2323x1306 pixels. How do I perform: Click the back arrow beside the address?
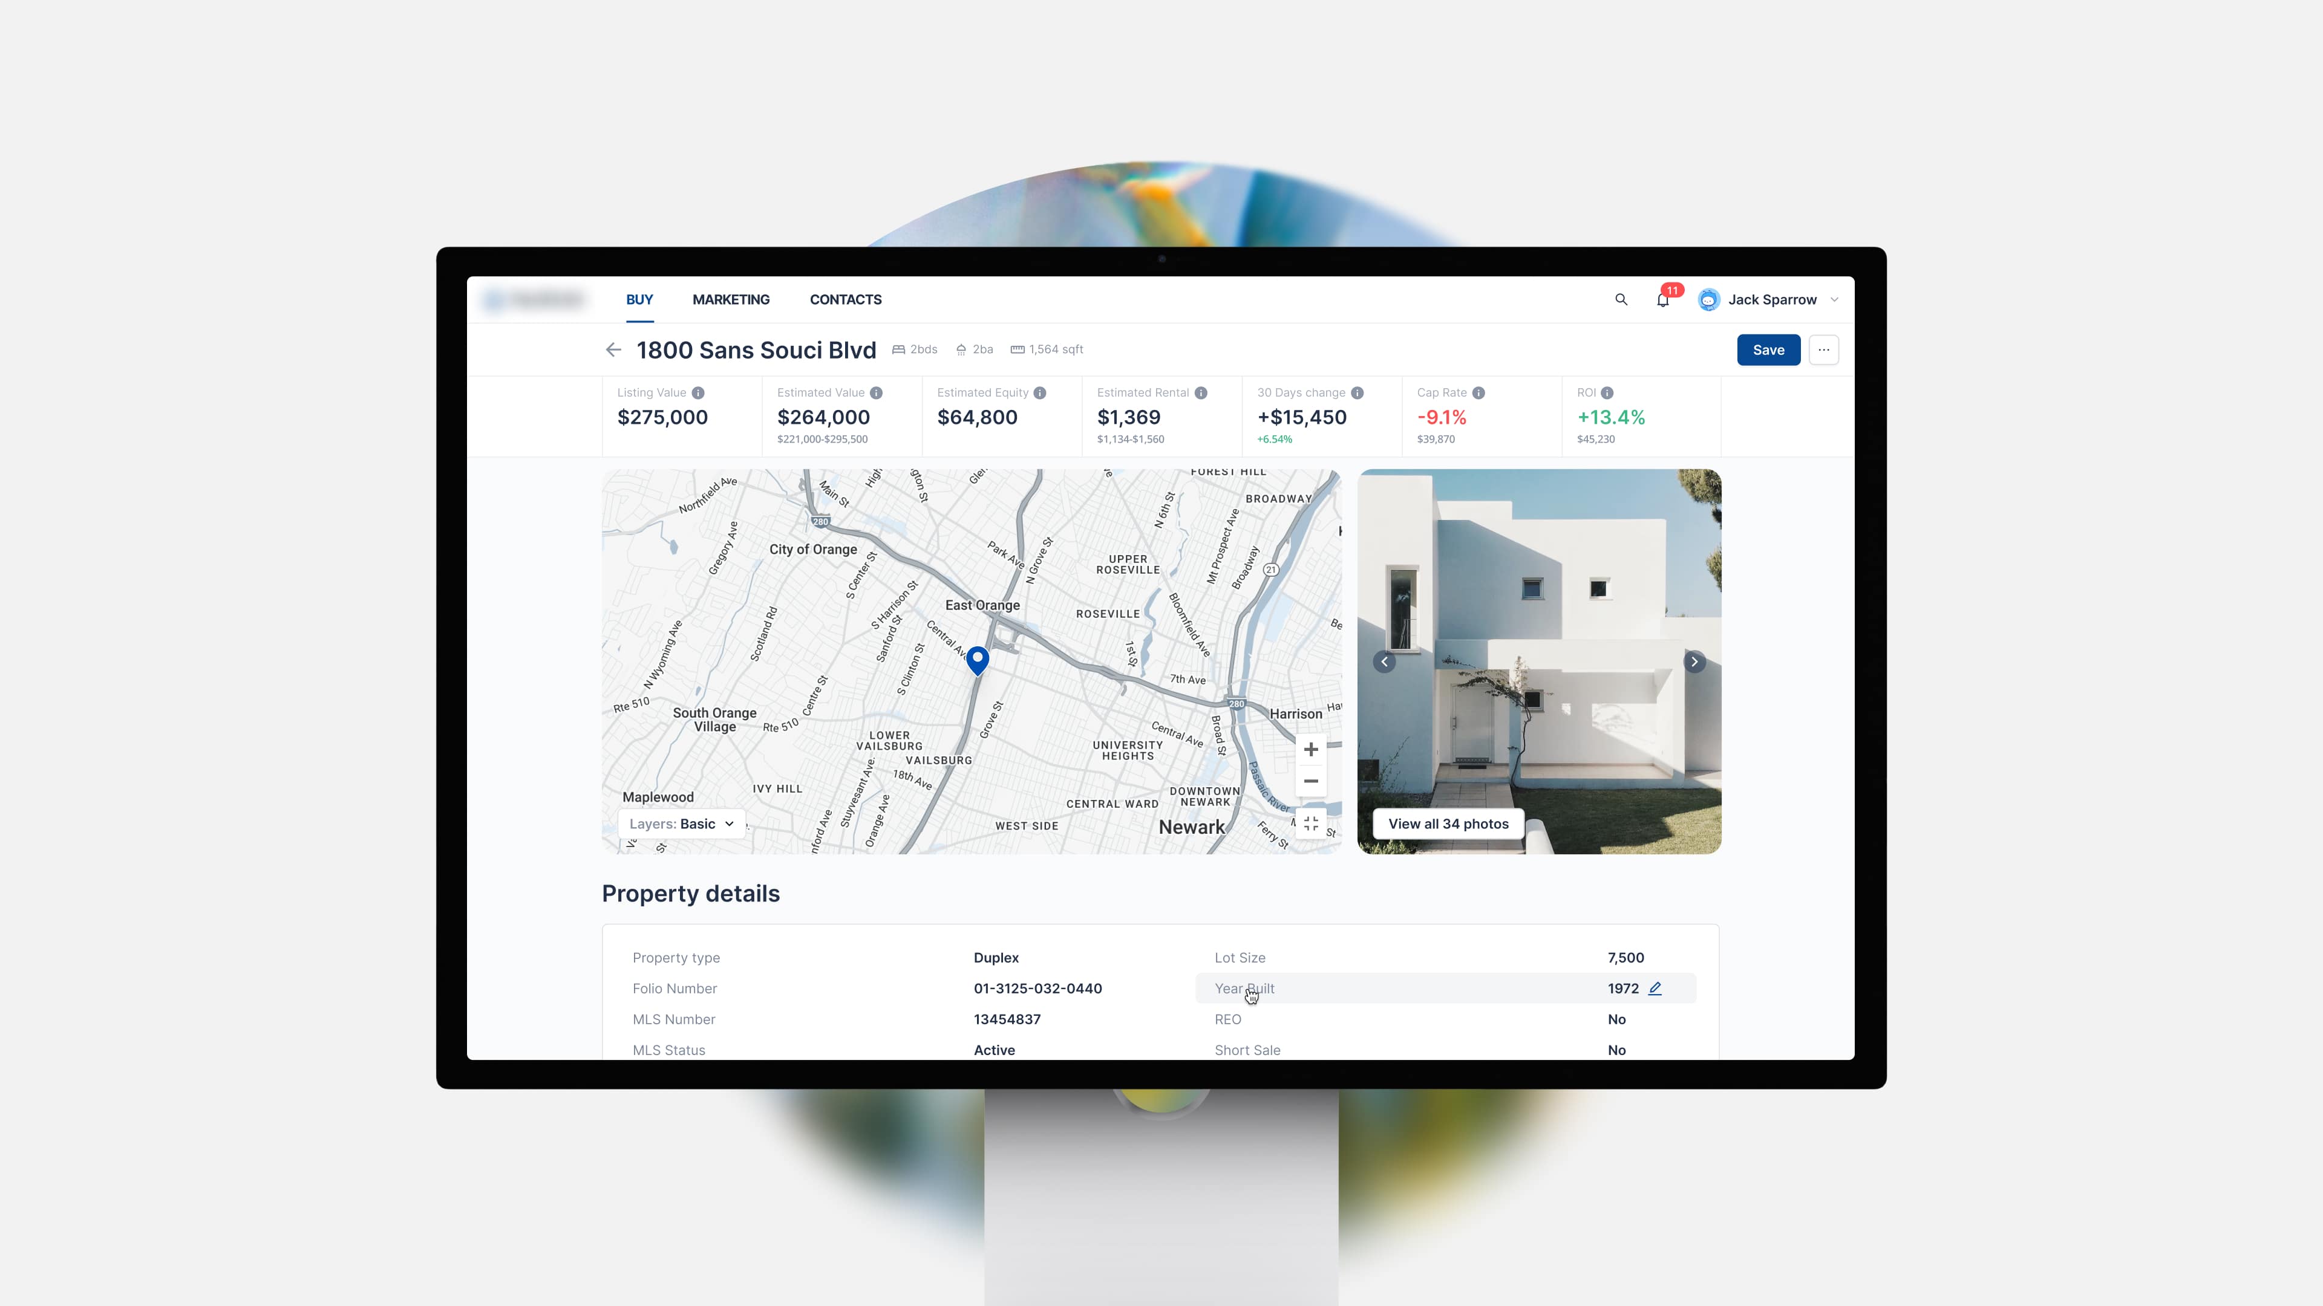[613, 349]
